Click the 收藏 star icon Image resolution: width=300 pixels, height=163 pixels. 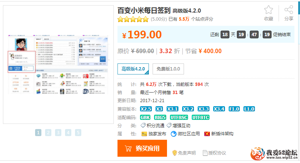tap(269, 10)
